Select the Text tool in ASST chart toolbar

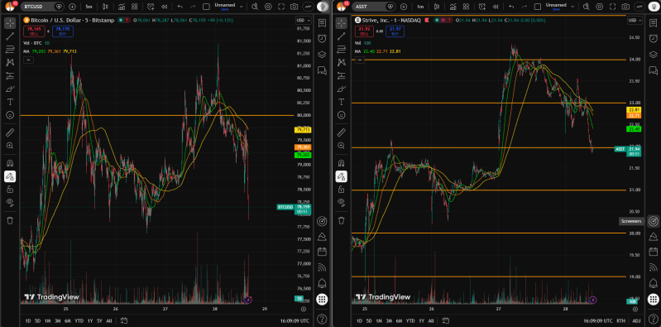point(341,102)
